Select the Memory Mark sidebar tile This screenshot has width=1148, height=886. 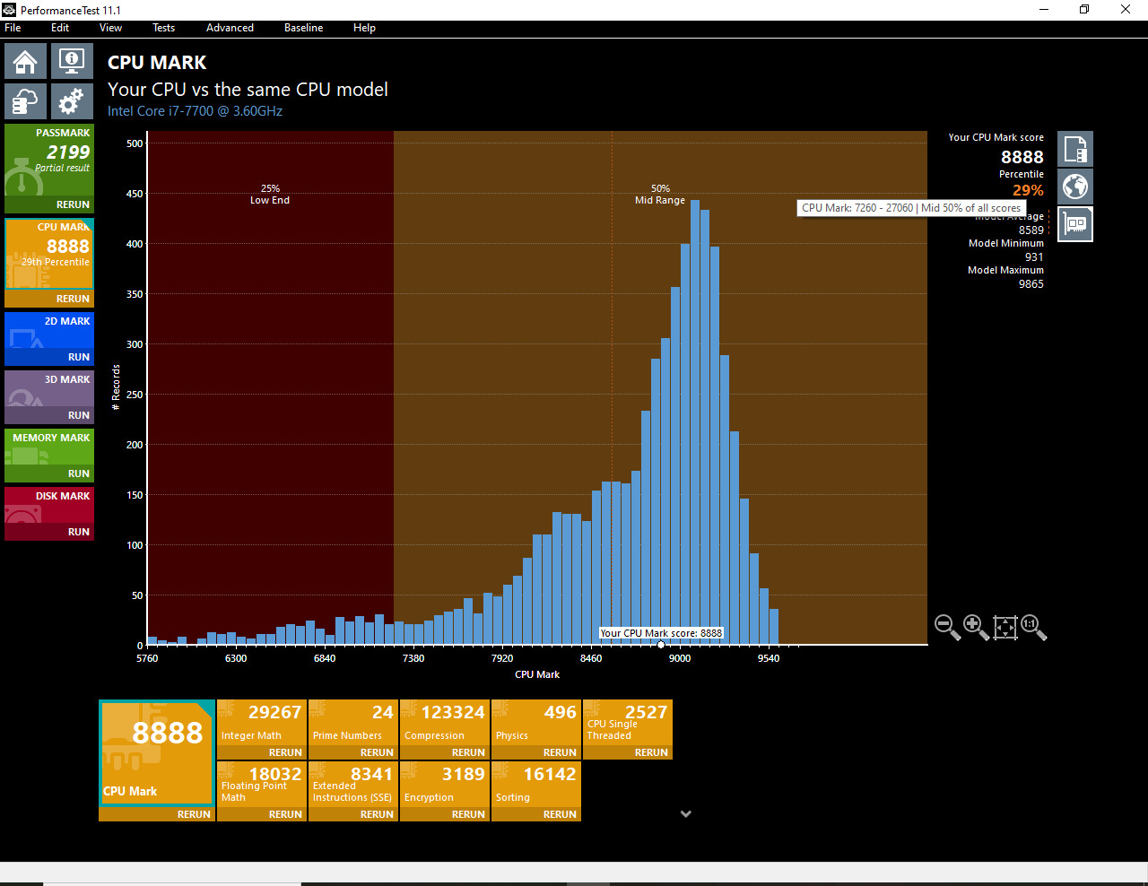pos(49,447)
